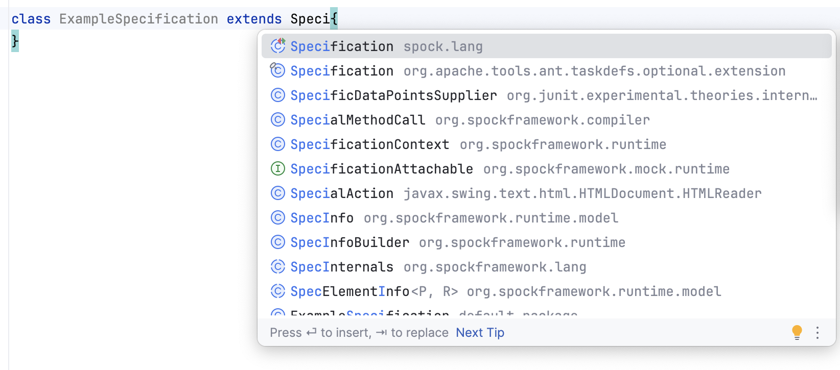Select SpecialAction from javax.swing.text.html

(341, 193)
